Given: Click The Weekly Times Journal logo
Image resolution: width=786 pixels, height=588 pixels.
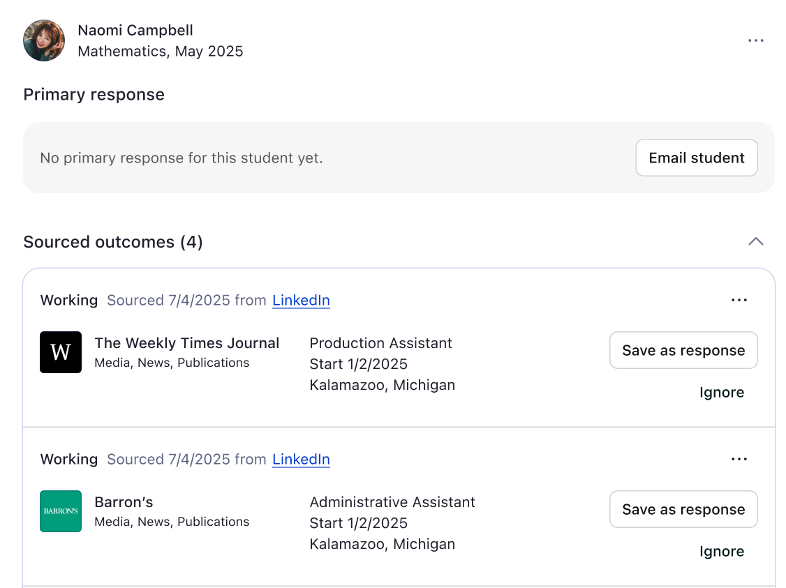Looking at the screenshot, I should tap(61, 352).
